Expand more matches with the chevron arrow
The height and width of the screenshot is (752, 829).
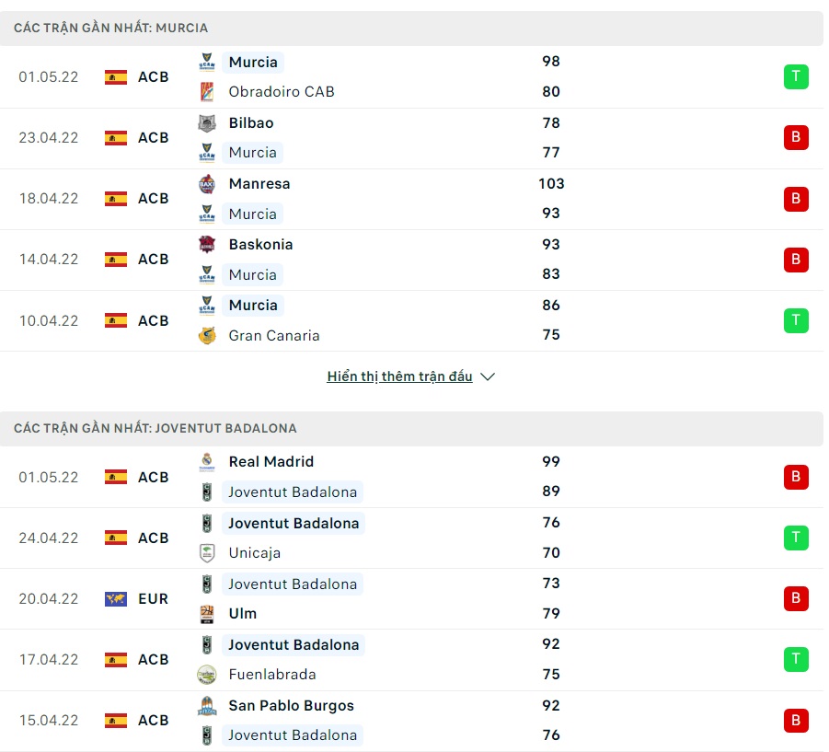tap(488, 377)
